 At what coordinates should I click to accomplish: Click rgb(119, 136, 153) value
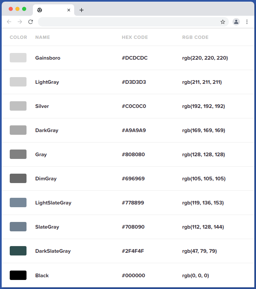click(x=203, y=203)
